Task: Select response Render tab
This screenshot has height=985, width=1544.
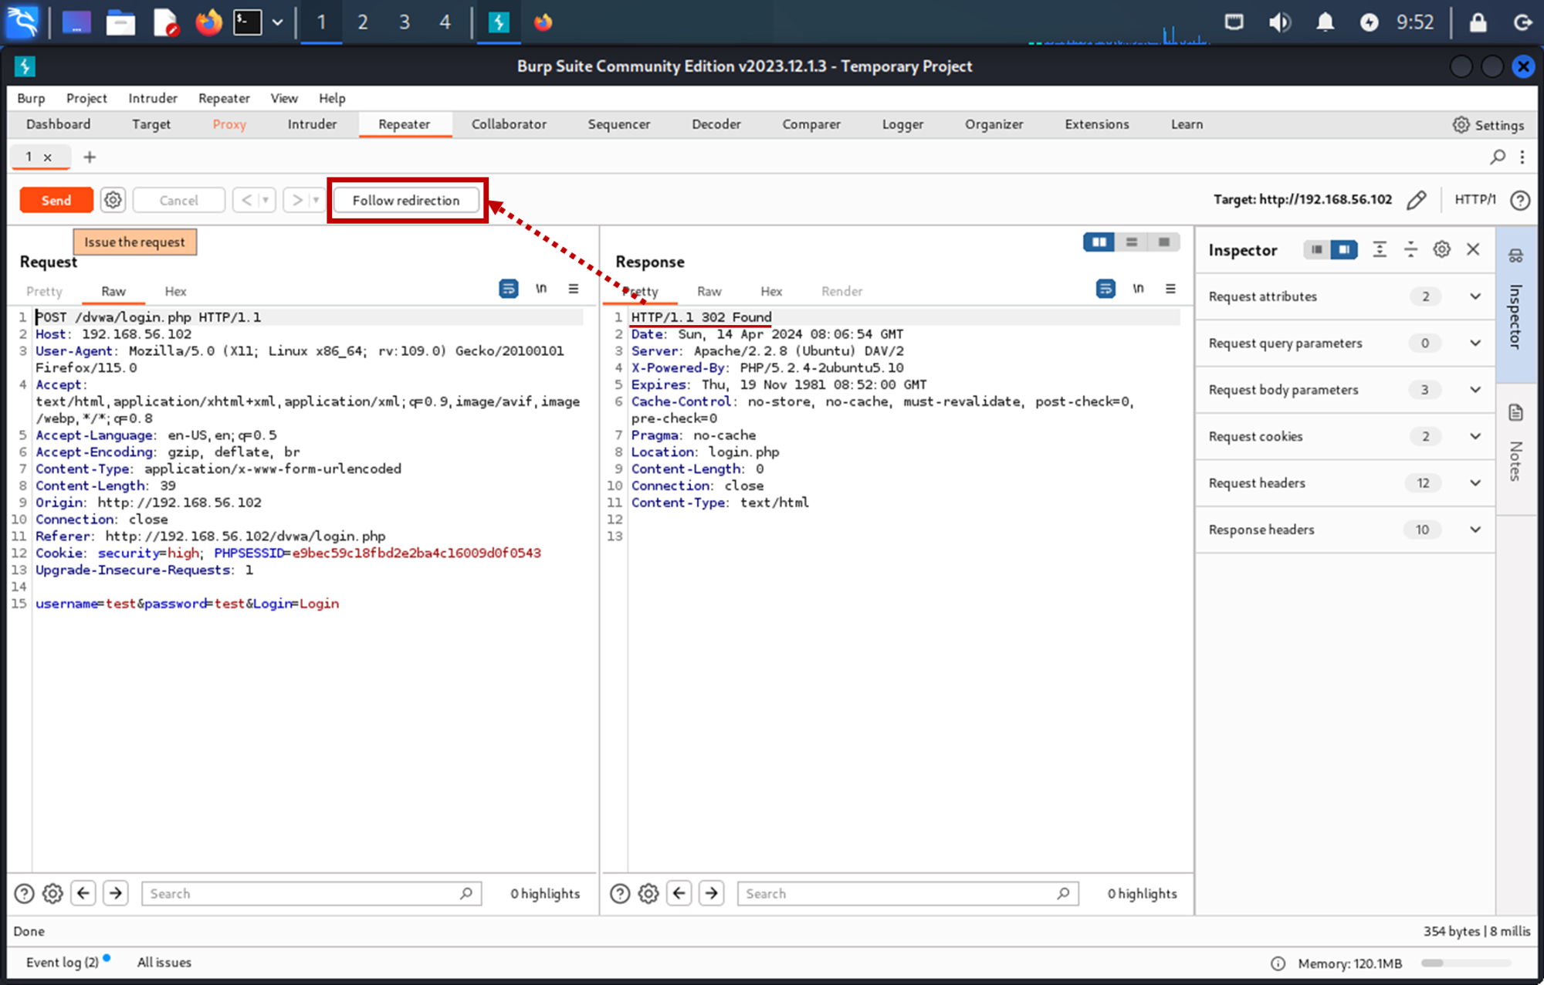Action: [841, 291]
